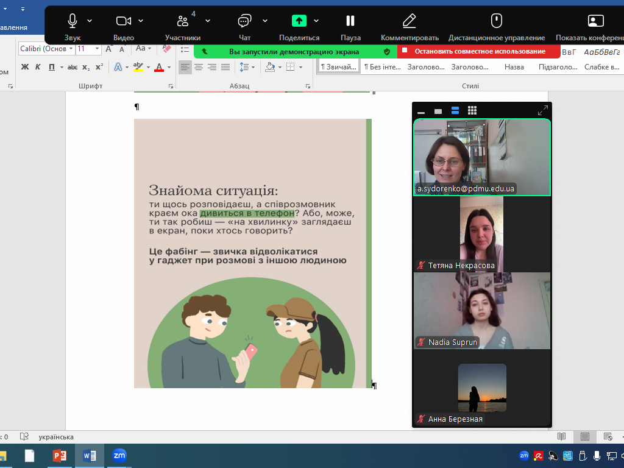Expand the Поделиться share options arrow
The width and height of the screenshot is (624, 468).
click(x=316, y=21)
